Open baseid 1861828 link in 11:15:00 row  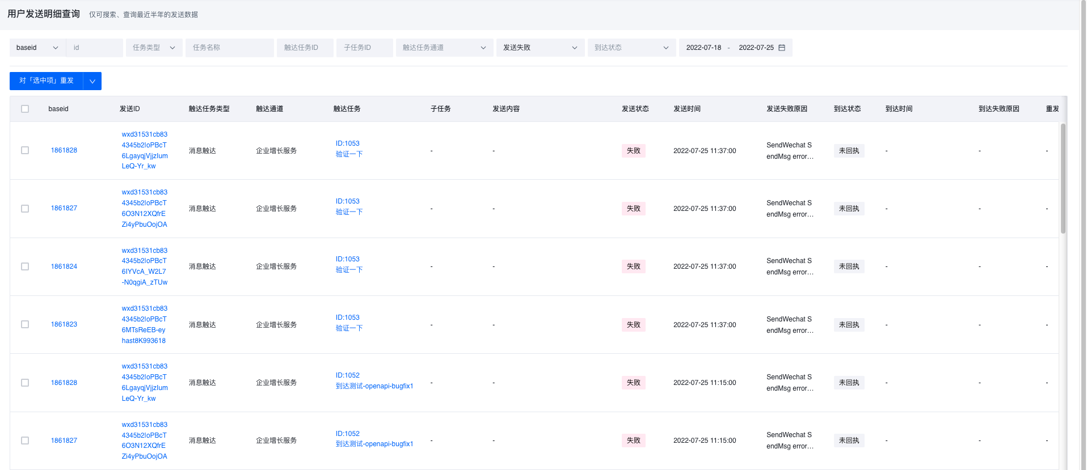coord(64,383)
